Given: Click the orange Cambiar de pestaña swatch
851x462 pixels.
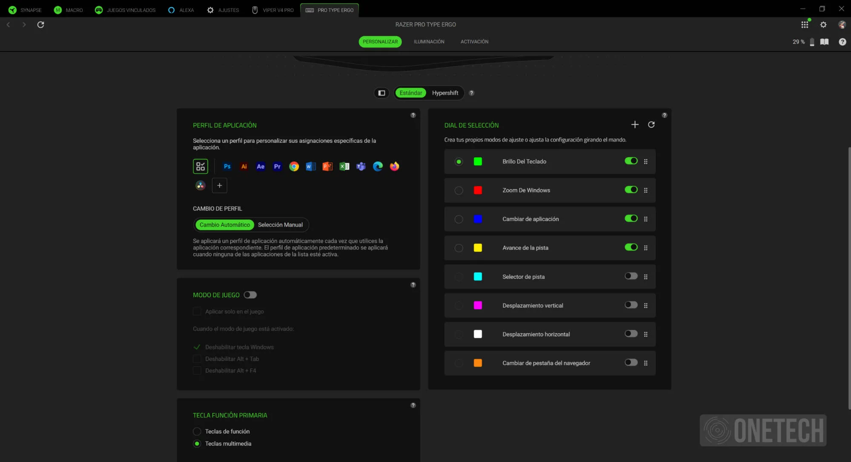Looking at the screenshot, I should click(478, 363).
